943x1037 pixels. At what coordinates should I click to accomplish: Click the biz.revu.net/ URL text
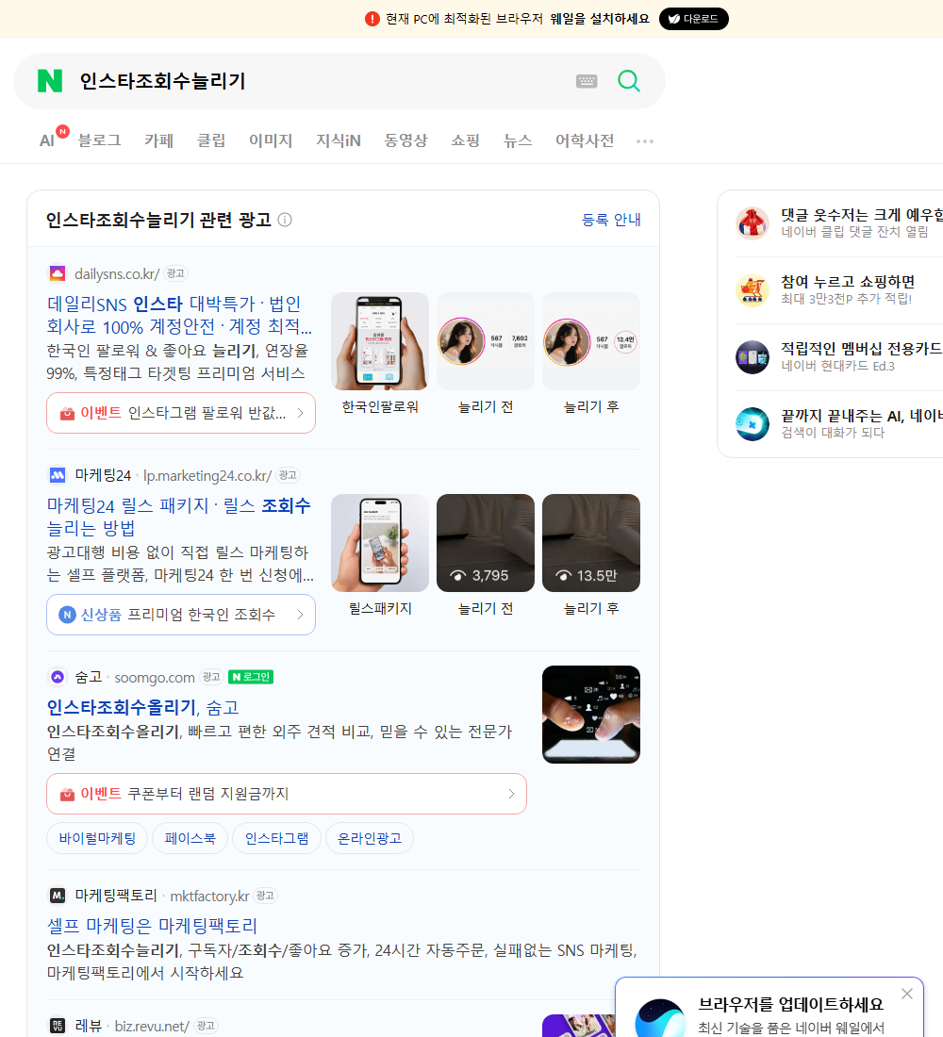click(x=152, y=1027)
